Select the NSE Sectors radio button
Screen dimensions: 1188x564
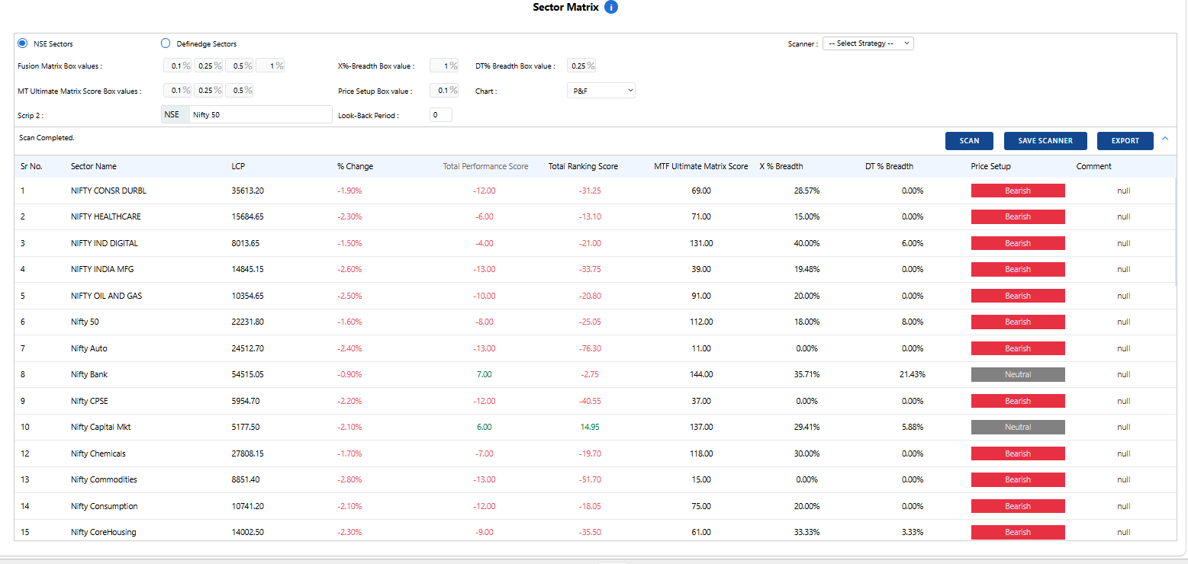23,43
